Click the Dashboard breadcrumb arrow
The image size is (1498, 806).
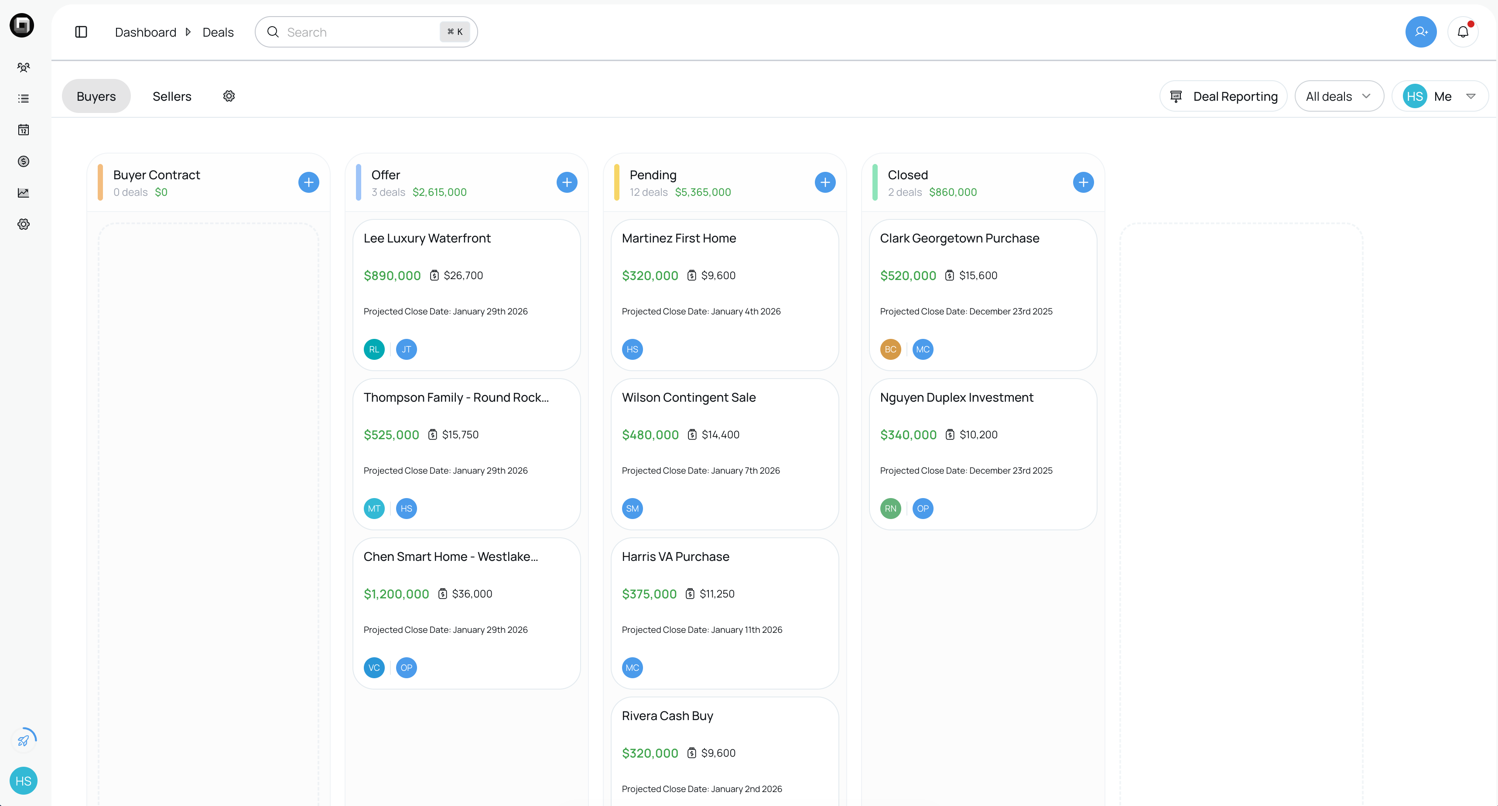coord(188,32)
